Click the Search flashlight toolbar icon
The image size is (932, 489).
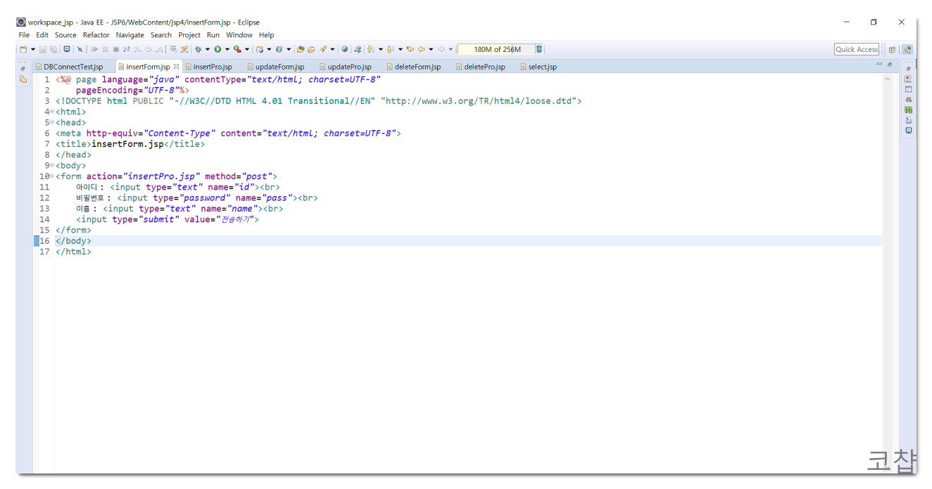(323, 49)
